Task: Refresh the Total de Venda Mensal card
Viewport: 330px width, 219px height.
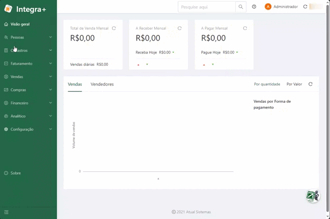Action: click(114, 28)
